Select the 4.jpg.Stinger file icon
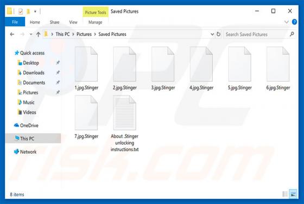The image size is (304, 204). pos(201,64)
